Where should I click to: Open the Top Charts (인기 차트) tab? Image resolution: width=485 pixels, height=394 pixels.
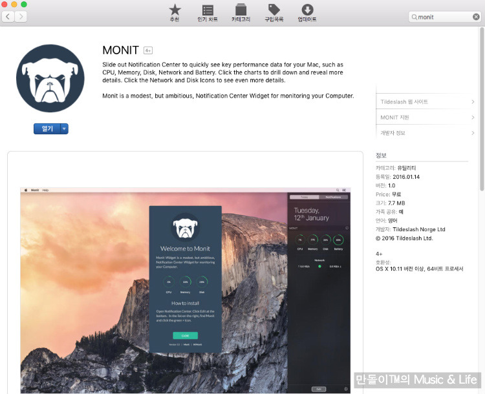point(208,13)
